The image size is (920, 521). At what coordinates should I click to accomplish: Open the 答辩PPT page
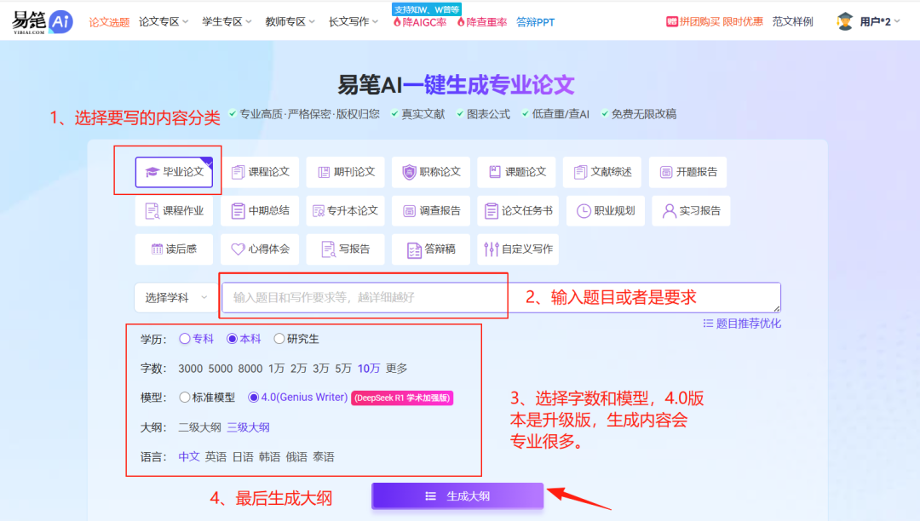point(535,22)
